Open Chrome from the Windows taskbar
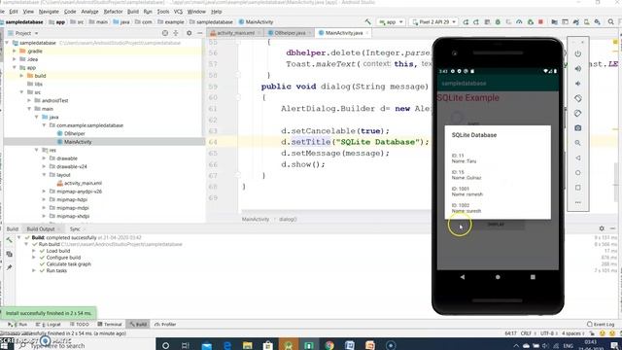The height and width of the screenshot is (350, 622). [329, 345]
